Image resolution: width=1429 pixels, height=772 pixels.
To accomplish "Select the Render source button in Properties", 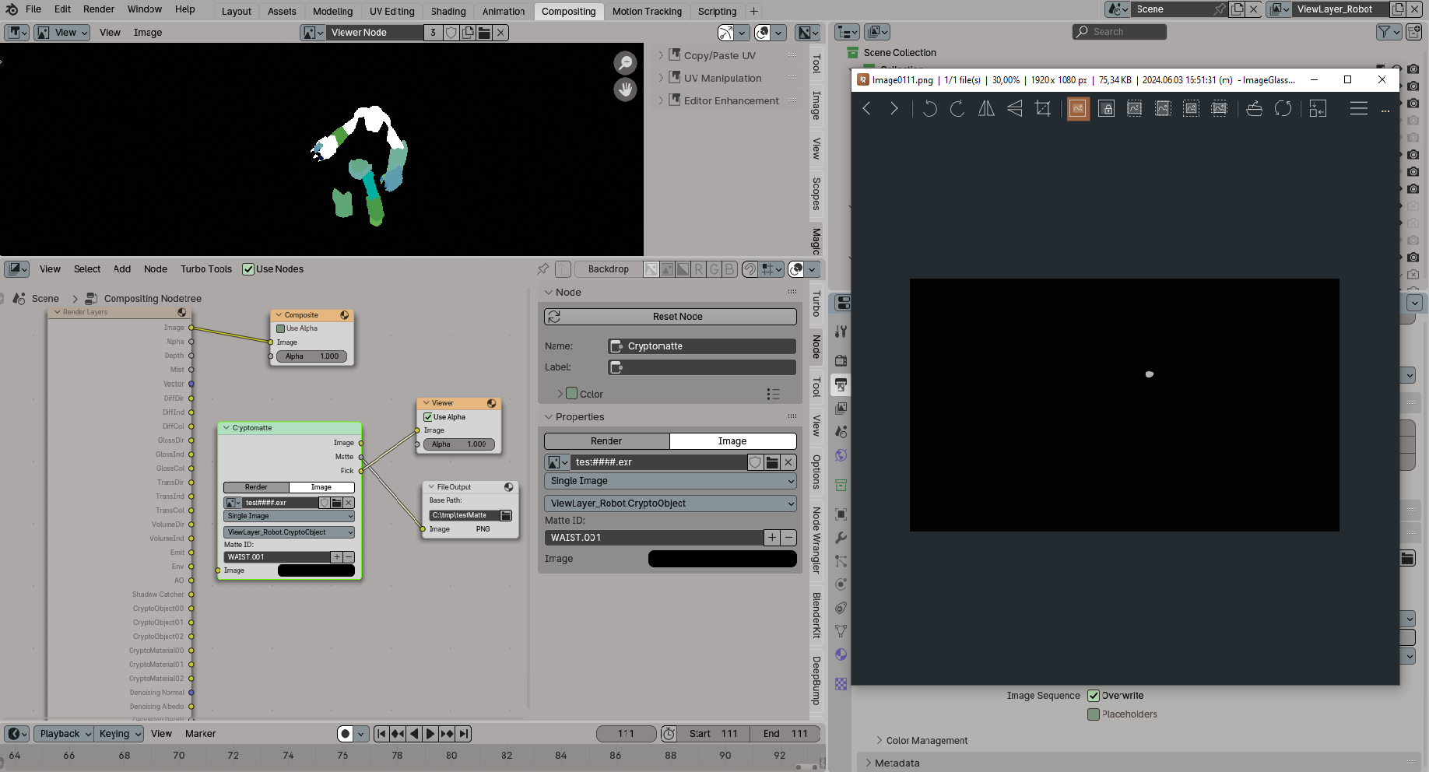I will (606, 441).
